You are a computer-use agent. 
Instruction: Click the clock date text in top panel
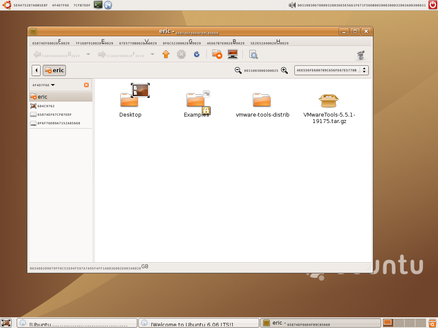pos(361,5)
